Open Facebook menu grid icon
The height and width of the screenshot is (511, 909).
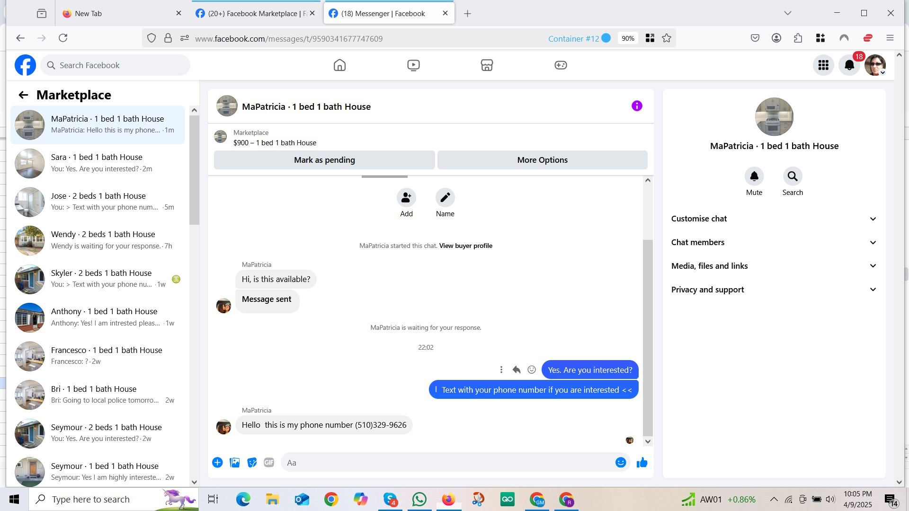[x=823, y=65]
